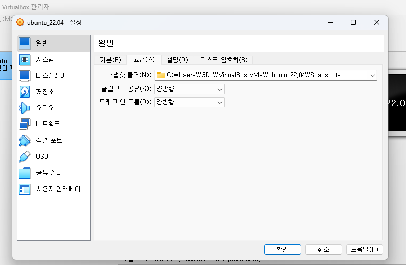Viewport: 406px width, 265px height.
Task: Open the 드래그 앤 드롭 dropdown
Action: [x=189, y=102]
